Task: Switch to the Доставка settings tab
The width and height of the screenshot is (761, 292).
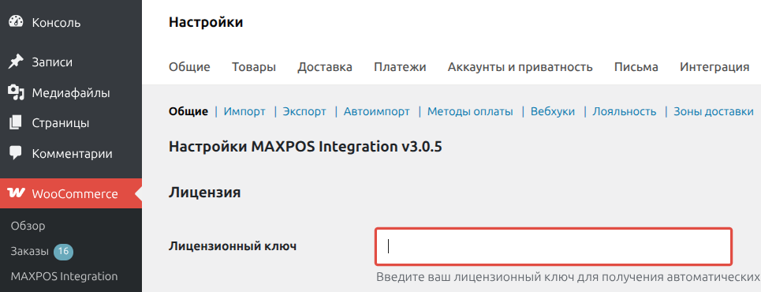Action: [325, 67]
